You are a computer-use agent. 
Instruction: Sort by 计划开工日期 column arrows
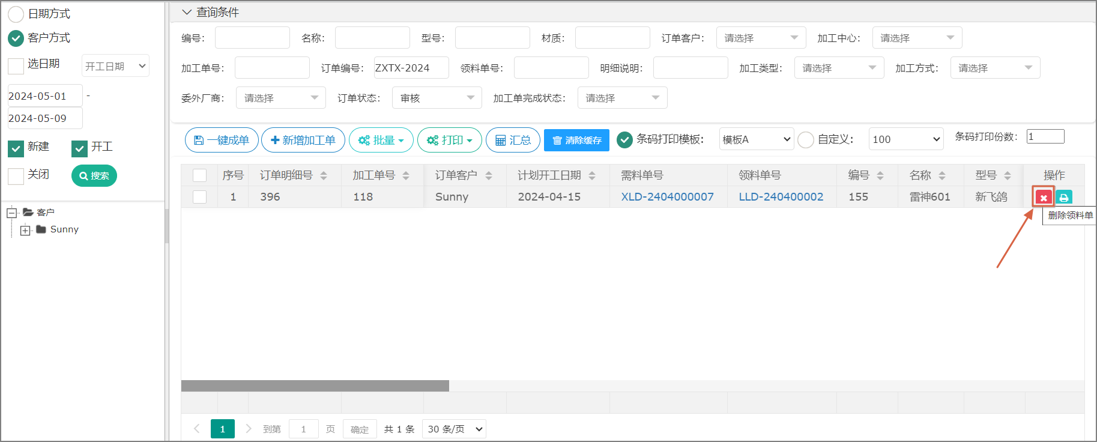pyautogui.click(x=592, y=175)
